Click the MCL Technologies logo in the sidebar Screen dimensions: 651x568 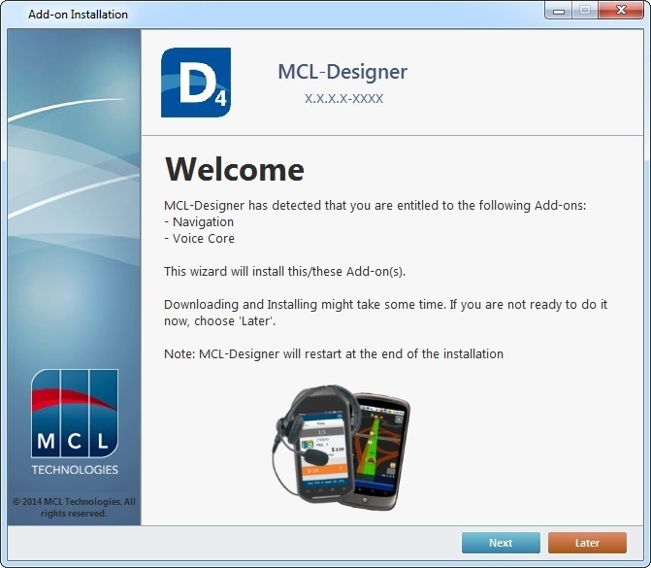[75, 422]
